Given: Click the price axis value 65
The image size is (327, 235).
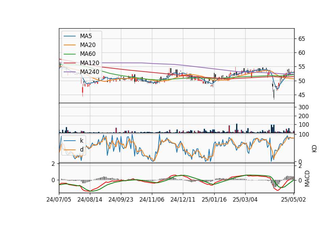Looking at the screenshot, I should [301, 39].
